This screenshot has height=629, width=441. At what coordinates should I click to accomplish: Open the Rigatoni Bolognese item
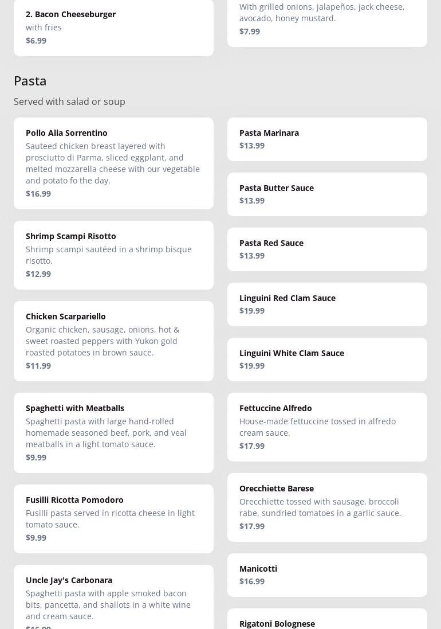coord(327,620)
